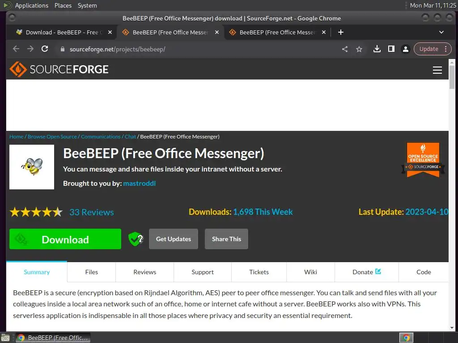Click Get Updates button
This screenshot has height=343, width=458.
click(x=174, y=239)
